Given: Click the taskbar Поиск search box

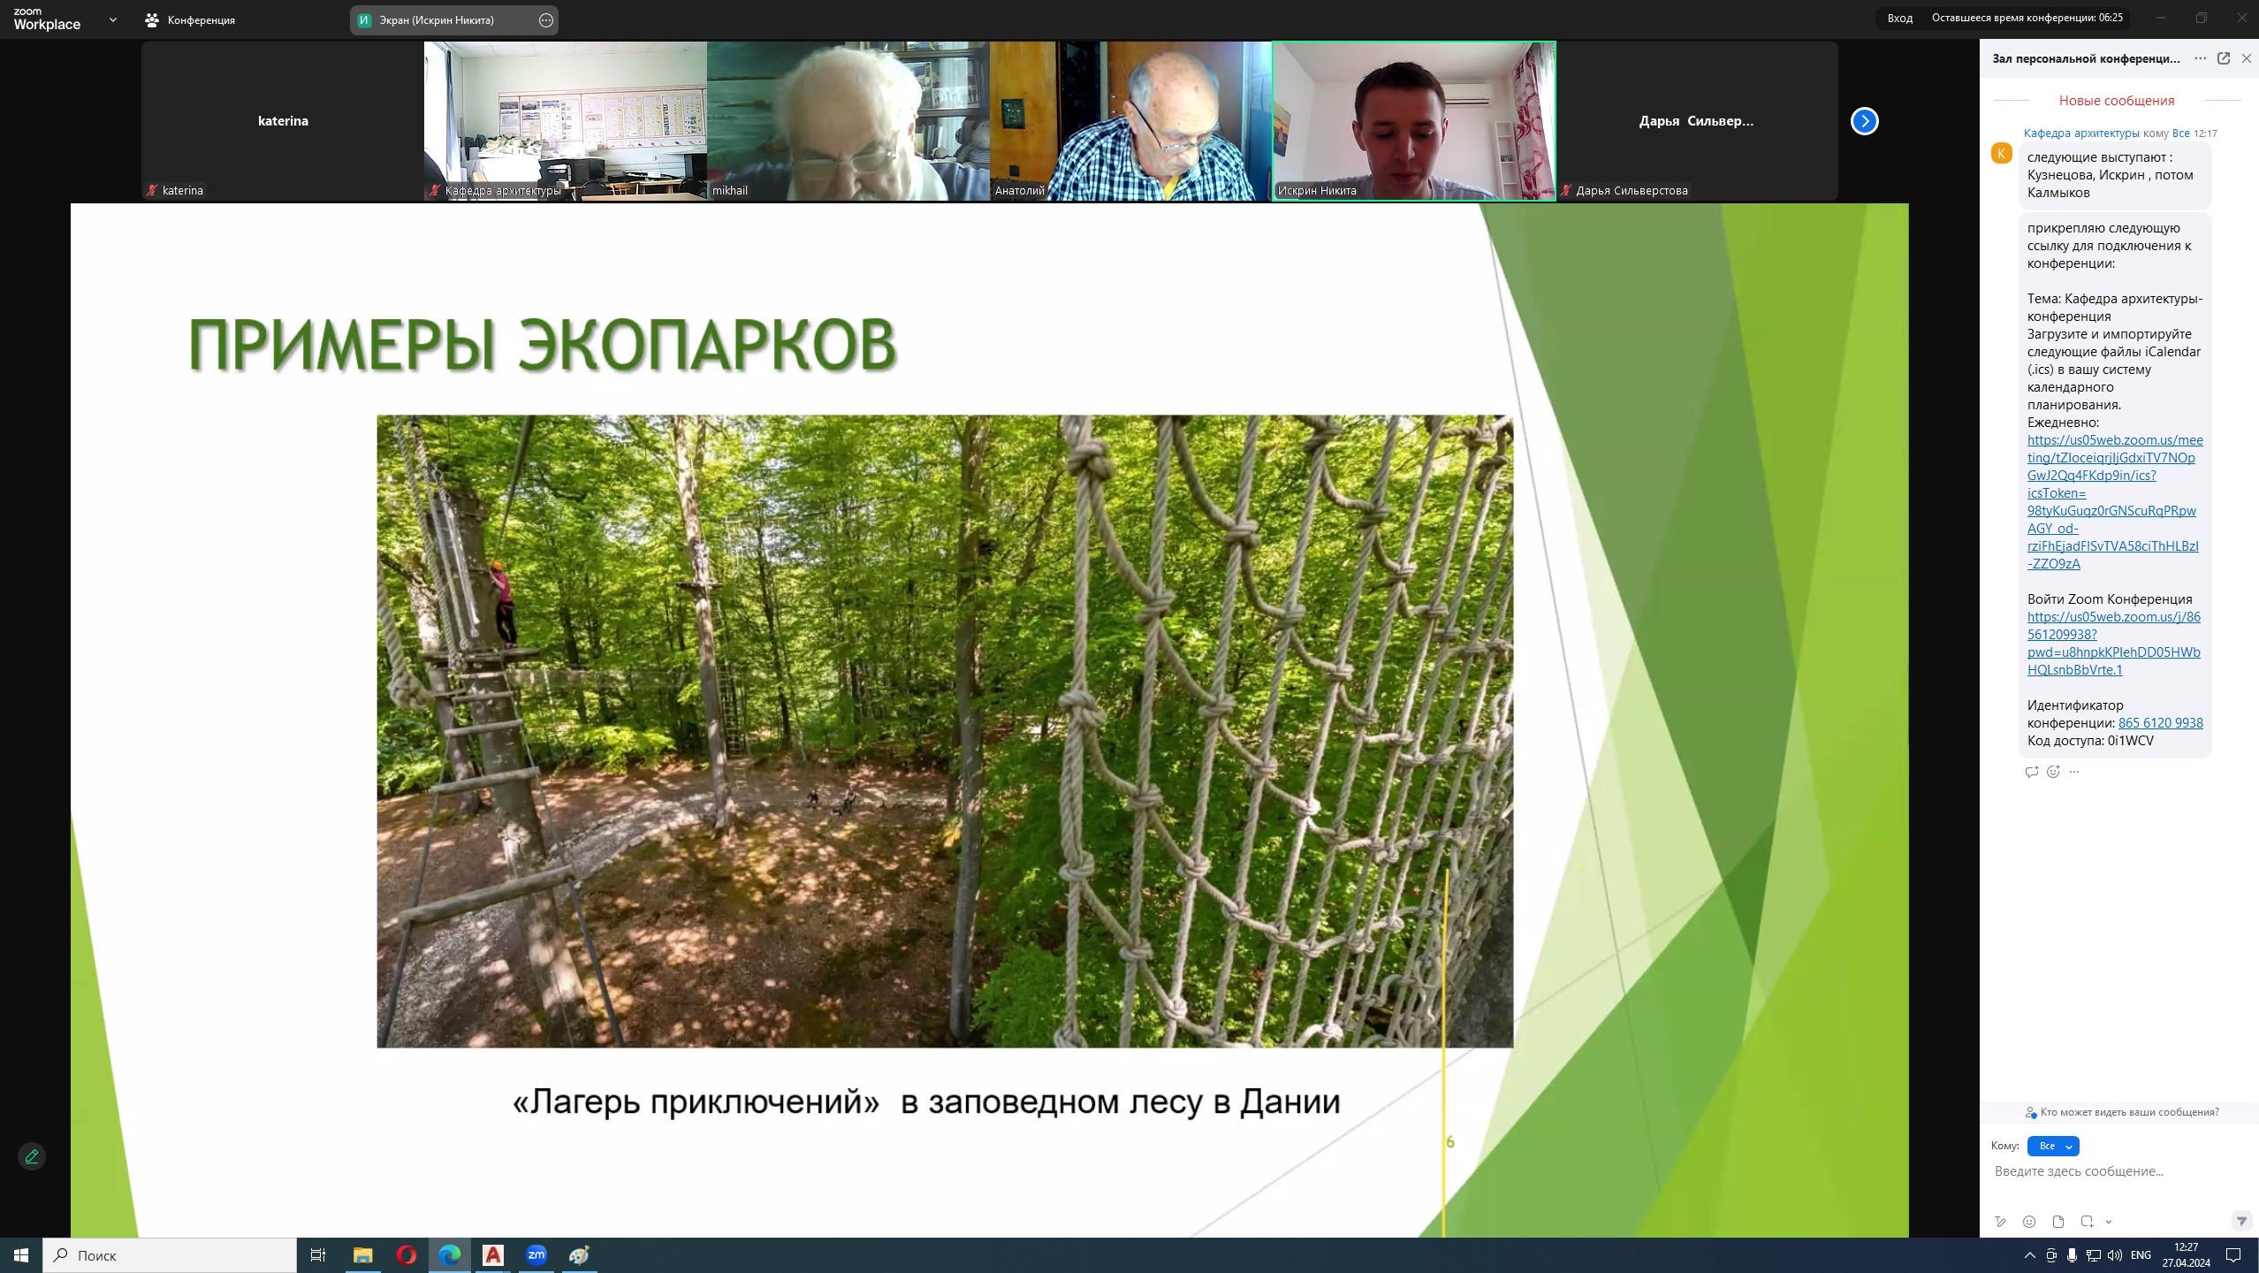Looking at the screenshot, I should click(x=170, y=1255).
